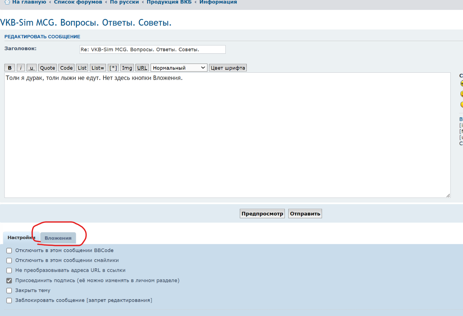Insert a Quote BBCode tag
The height and width of the screenshot is (316, 463).
tap(47, 68)
